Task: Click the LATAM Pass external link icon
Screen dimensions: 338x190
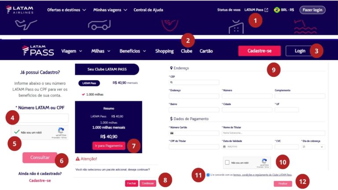Action: tap(266, 10)
